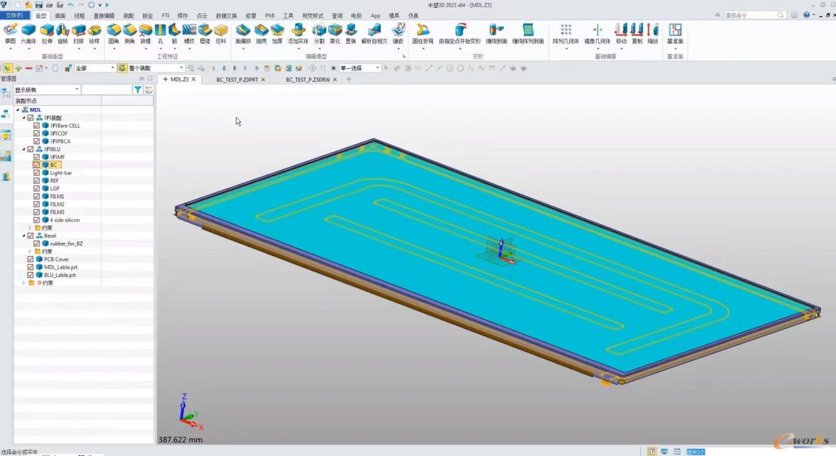This screenshot has width=836, height=456.
Task: Click the 六面体 block tool
Action: [28, 34]
